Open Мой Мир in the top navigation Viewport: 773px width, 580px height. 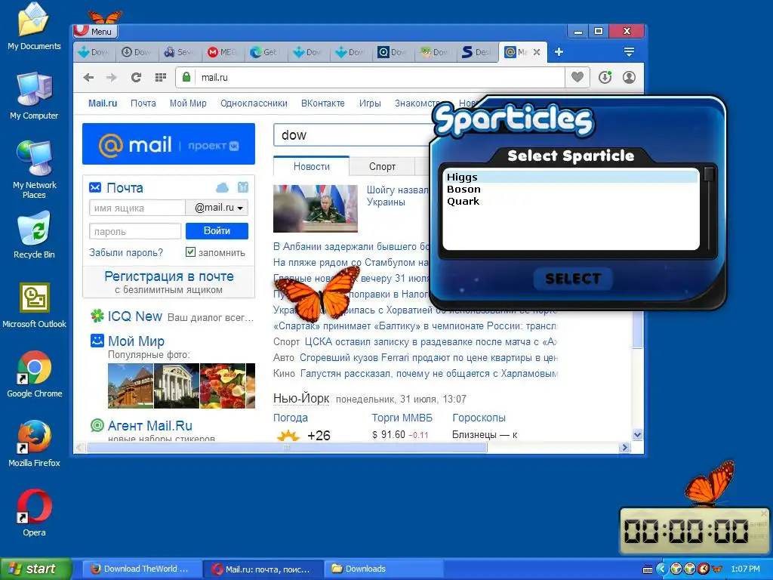pyautogui.click(x=188, y=103)
